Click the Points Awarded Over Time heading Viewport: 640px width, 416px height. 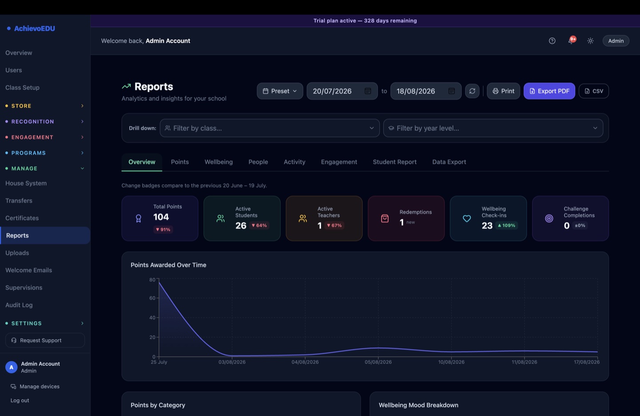click(x=168, y=265)
